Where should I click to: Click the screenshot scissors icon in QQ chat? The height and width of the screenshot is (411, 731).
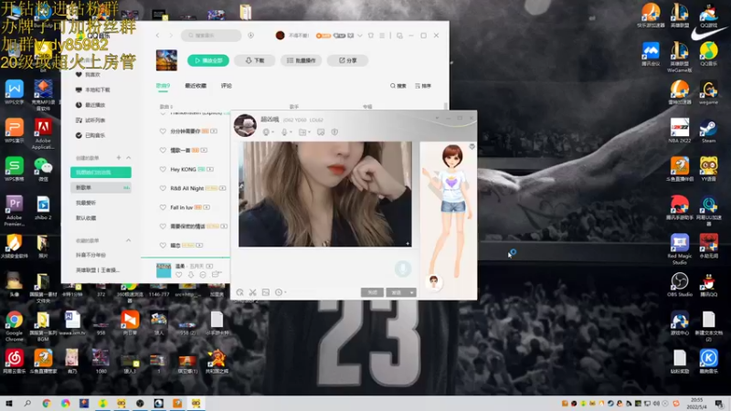[253, 292]
